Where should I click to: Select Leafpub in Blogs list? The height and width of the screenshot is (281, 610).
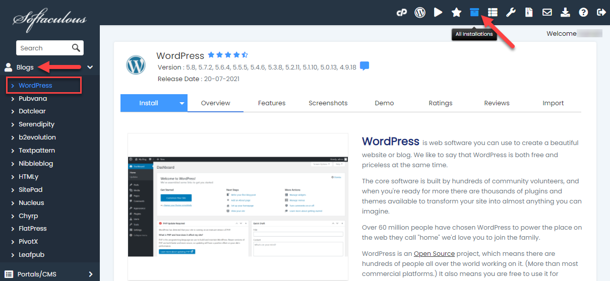point(31,254)
